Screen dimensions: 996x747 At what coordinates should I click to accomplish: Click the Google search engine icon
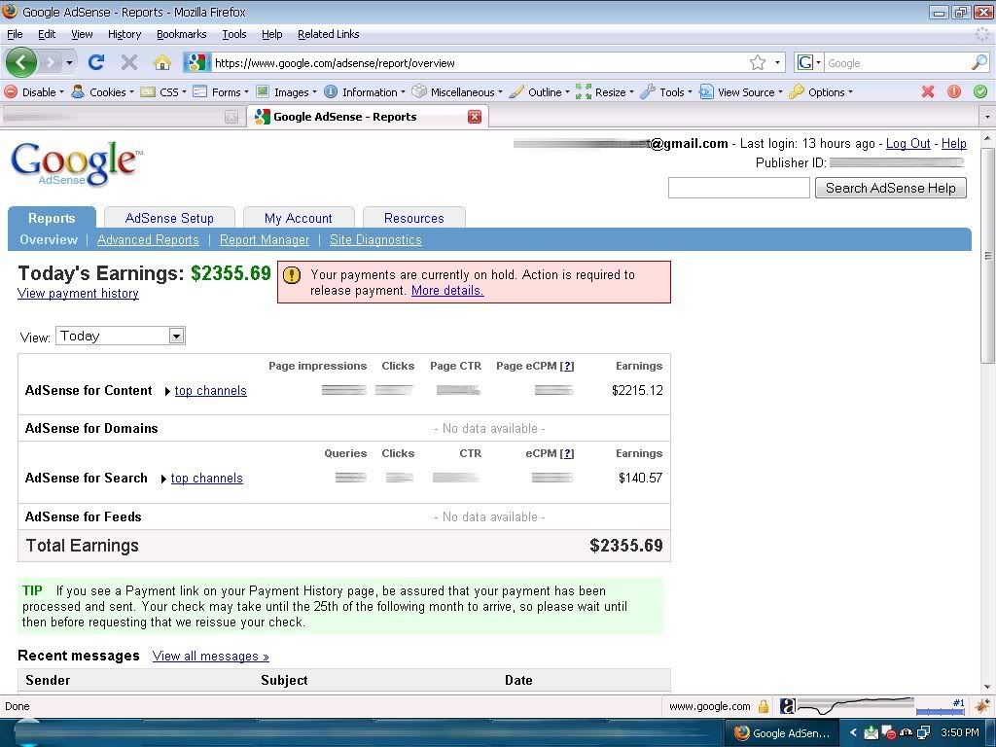[x=805, y=62]
